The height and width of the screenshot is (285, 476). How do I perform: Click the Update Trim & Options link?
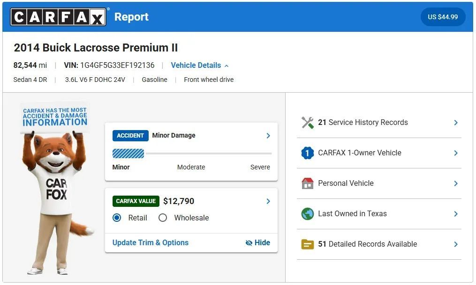(x=150, y=243)
